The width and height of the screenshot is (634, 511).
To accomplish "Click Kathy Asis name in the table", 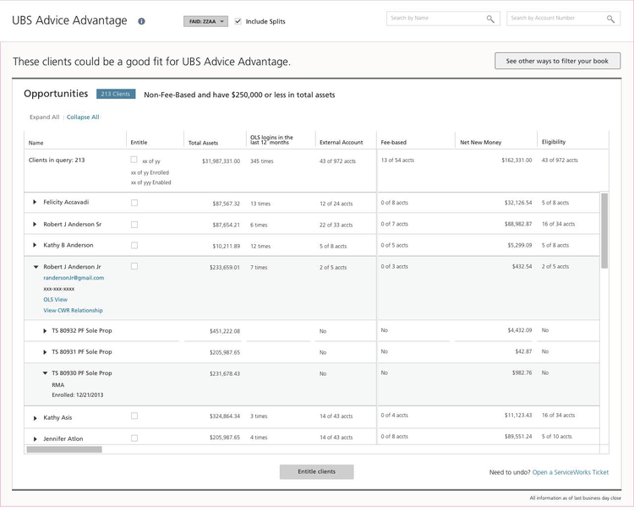I will coord(57,418).
